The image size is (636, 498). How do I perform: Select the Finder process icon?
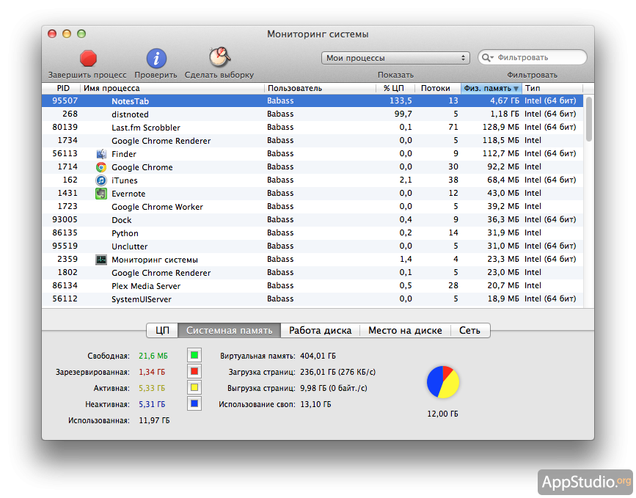tap(101, 154)
